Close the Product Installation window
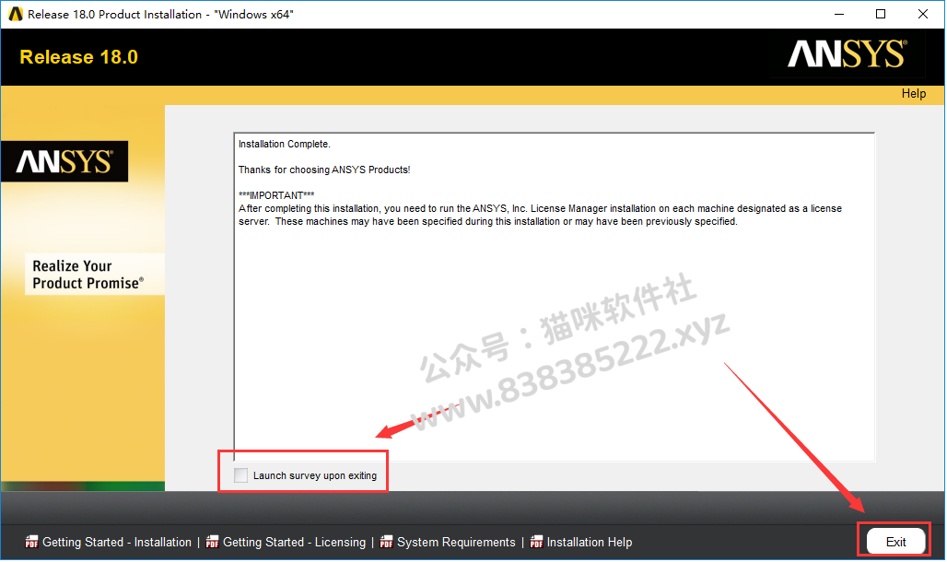The image size is (947, 562). coord(923,14)
